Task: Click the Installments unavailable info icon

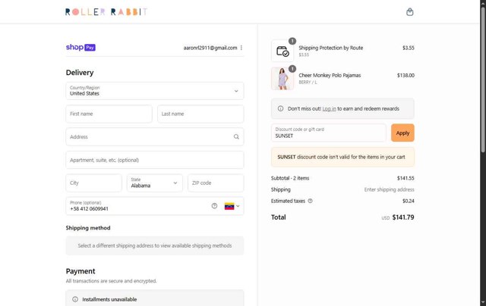Action: (x=75, y=299)
